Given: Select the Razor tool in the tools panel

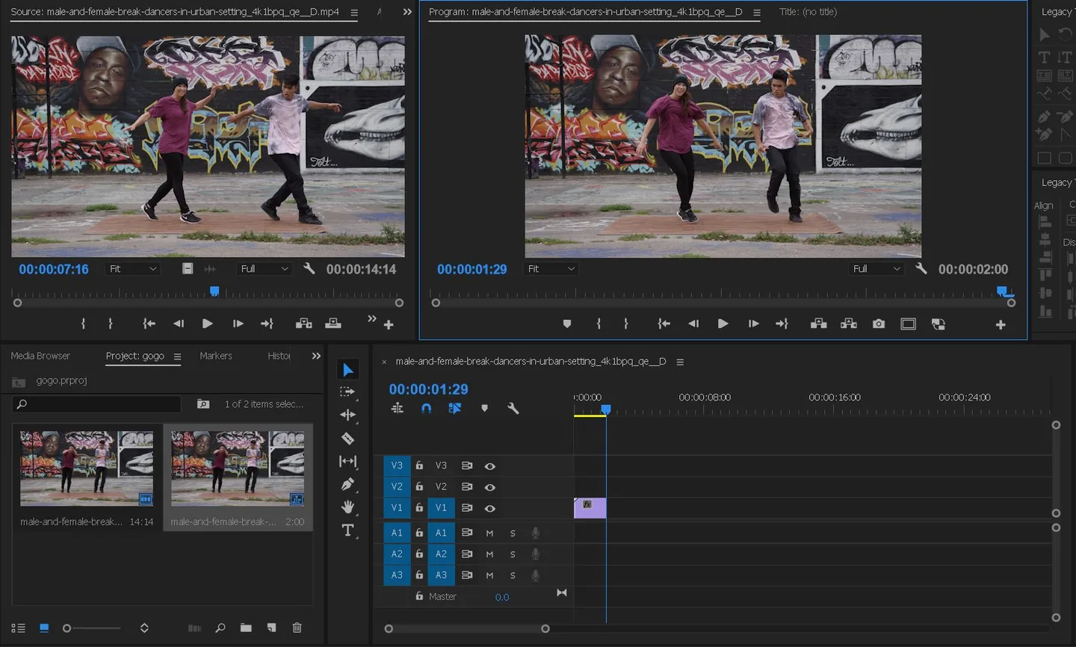Looking at the screenshot, I should [347, 439].
